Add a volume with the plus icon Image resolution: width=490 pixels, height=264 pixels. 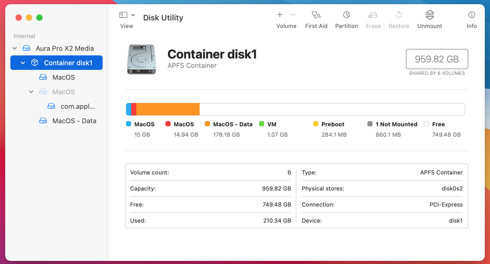pyautogui.click(x=280, y=15)
